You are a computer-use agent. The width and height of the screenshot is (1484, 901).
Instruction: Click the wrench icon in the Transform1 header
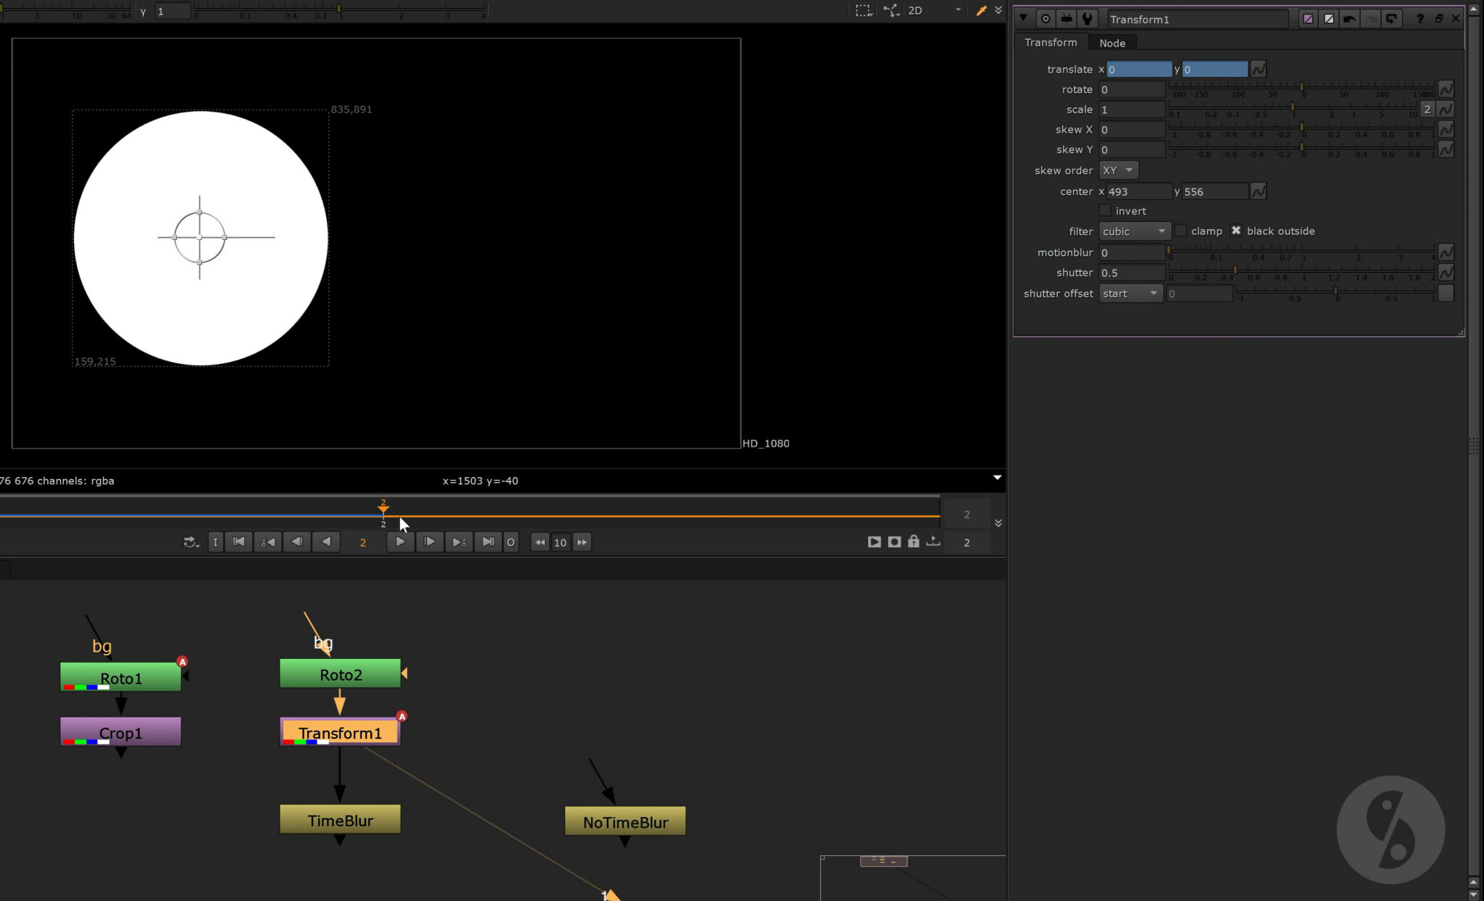1088,19
